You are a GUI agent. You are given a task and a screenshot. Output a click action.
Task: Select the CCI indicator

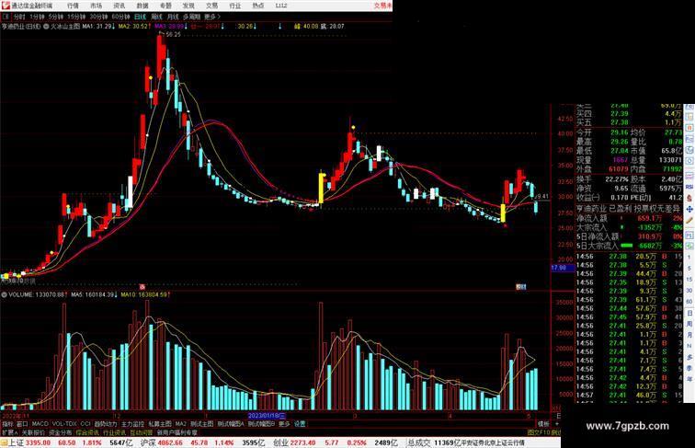[85, 424]
